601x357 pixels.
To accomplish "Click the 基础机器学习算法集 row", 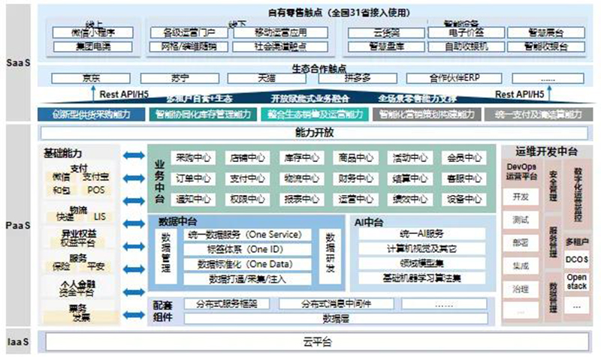I will (421, 277).
